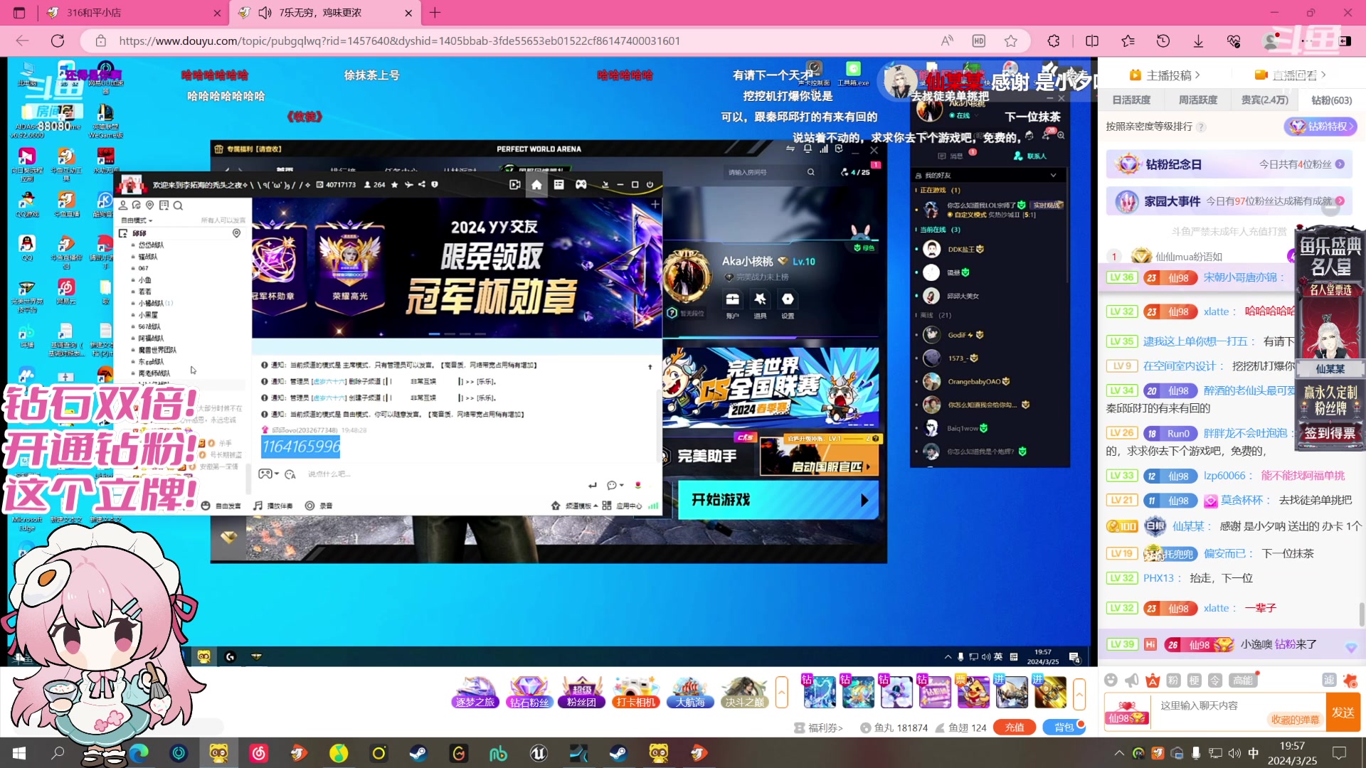The image size is (1366, 768).
Task: Open the danmu style 'A' icon
Action: (x=1153, y=681)
